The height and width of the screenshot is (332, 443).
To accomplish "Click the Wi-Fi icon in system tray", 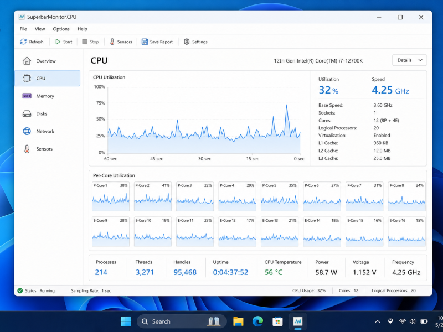I will pyautogui.click(x=403, y=321).
